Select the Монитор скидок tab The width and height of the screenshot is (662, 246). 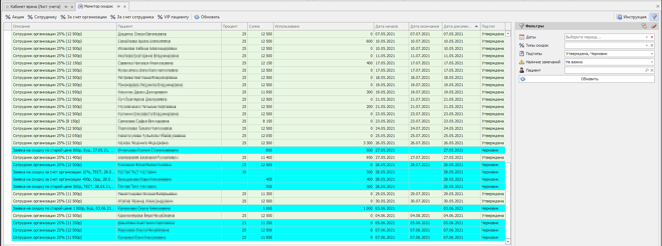98,7
